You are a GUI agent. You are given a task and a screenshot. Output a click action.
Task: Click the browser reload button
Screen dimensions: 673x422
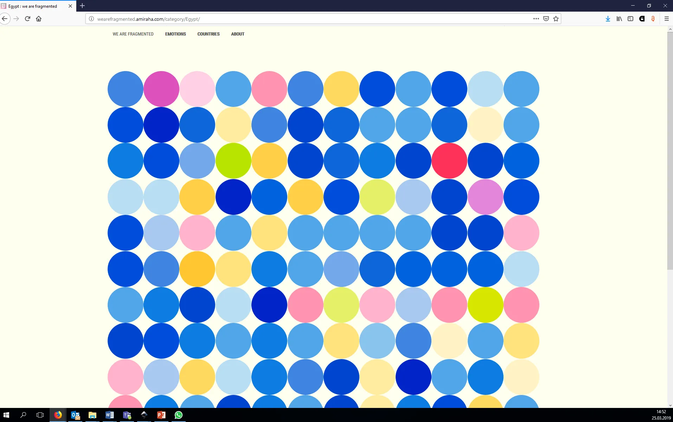(x=27, y=19)
